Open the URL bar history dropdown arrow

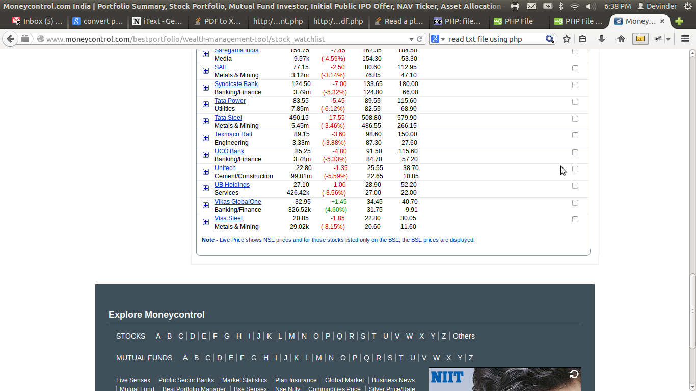[411, 39]
